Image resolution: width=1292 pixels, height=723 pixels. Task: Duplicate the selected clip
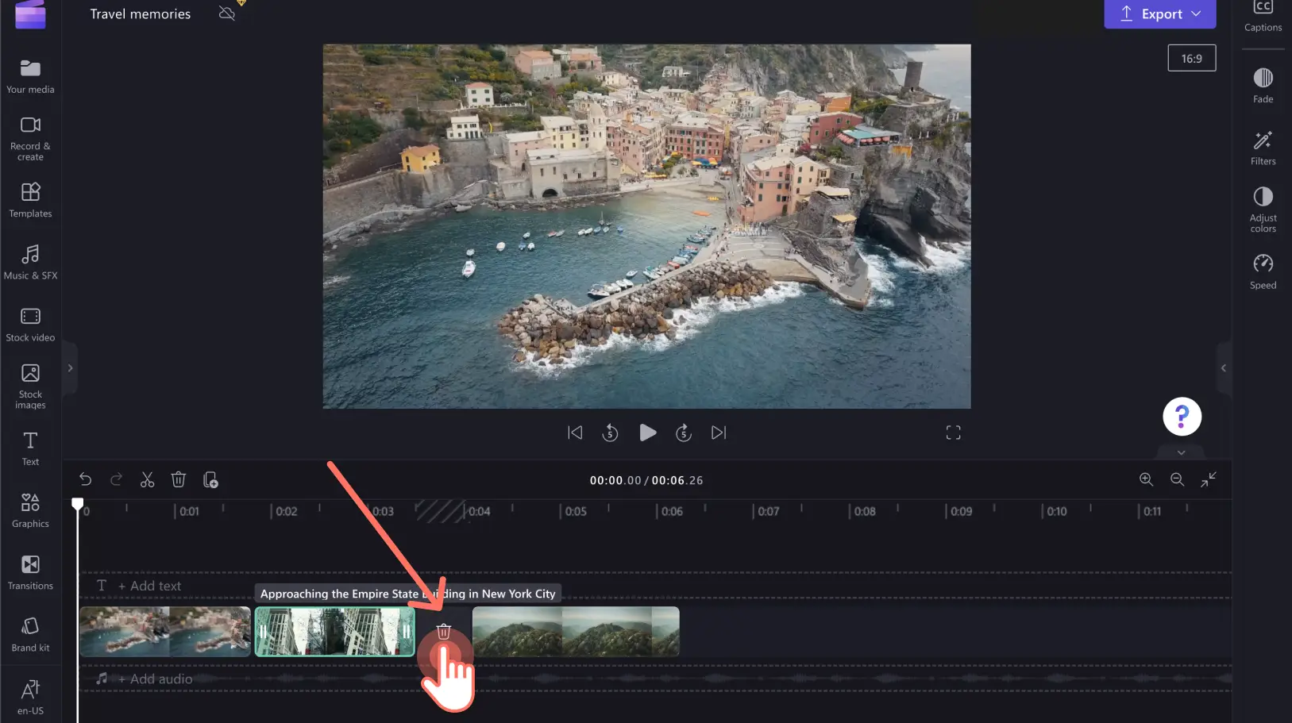point(210,479)
